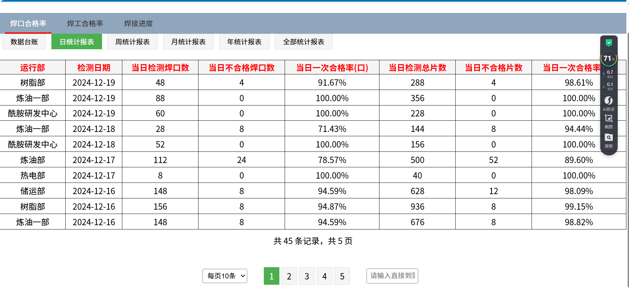
Task: Click 树脂部 in the 2024-12-19 row
Action: coord(32,83)
